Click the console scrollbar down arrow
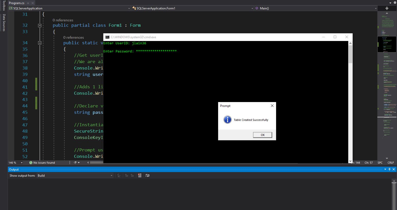397x210 pixels. pyautogui.click(x=350, y=161)
